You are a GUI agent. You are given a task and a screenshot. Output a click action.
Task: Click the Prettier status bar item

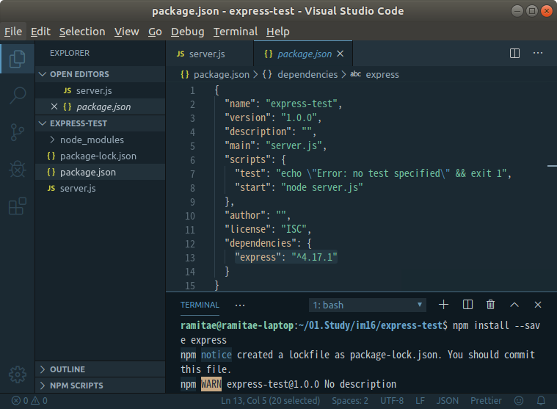coord(486,401)
